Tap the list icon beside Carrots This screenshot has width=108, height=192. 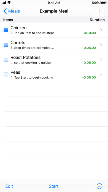click(x=6, y=45)
